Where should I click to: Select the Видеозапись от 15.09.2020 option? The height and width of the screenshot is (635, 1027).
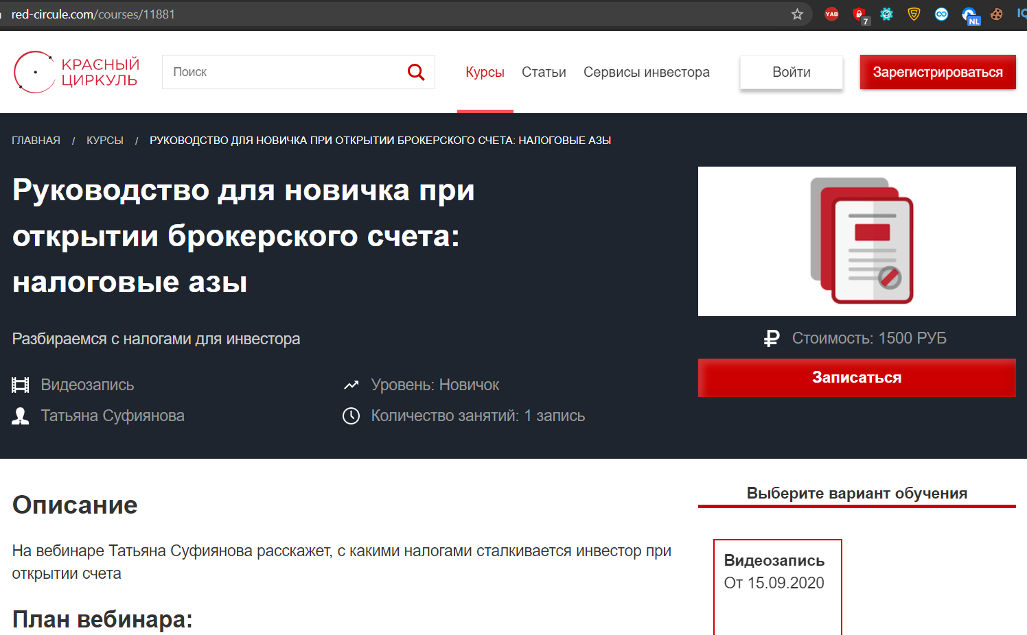point(778,587)
